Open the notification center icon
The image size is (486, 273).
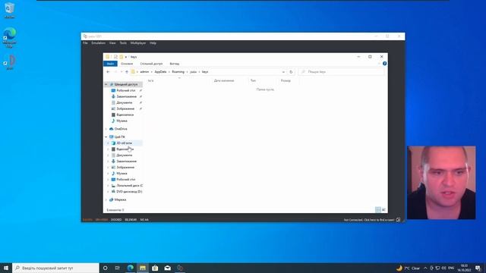pyautogui.click(x=478, y=268)
